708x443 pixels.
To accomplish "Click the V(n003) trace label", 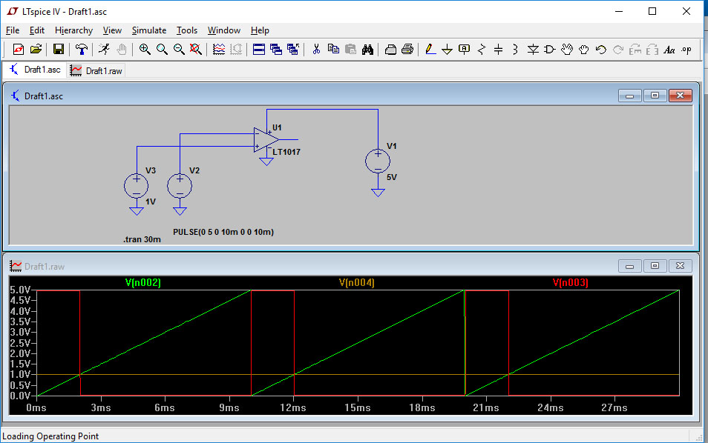I will (x=570, y=282).
